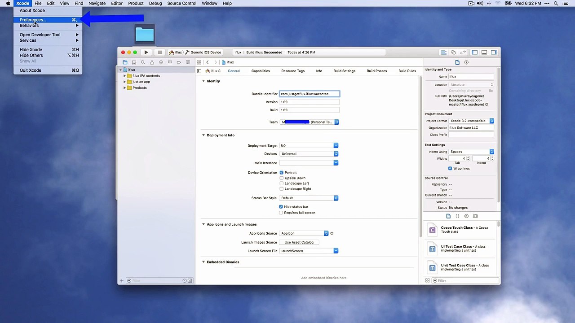The width and height of the screenshot is (575, 323).
Task: Open the Info tab
Action: point(319,71)
